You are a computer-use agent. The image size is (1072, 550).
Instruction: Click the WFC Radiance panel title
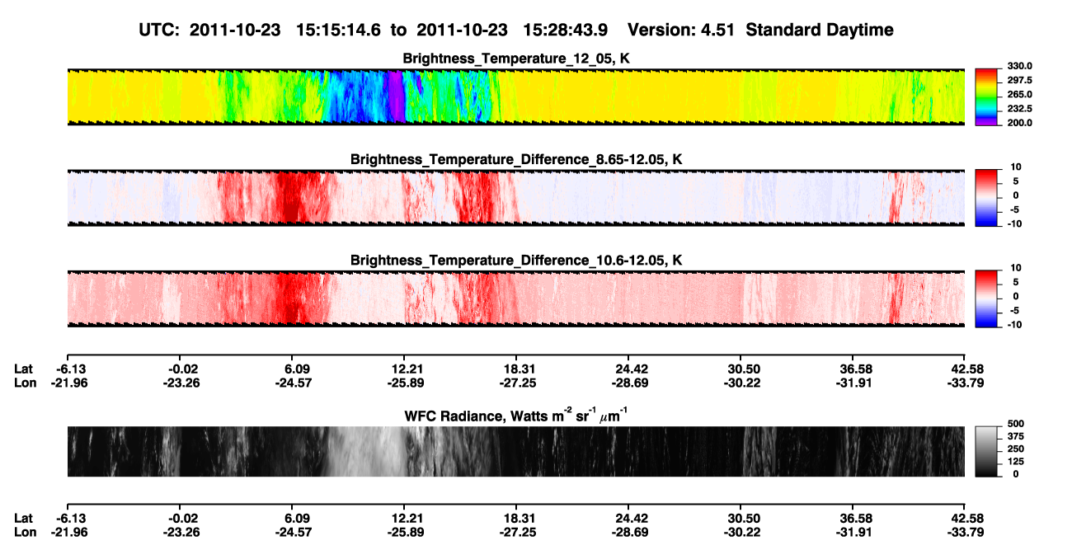517,416
